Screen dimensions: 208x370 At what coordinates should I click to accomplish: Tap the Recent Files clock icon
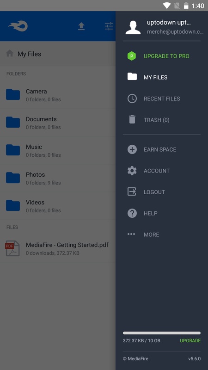pos(132,99)
